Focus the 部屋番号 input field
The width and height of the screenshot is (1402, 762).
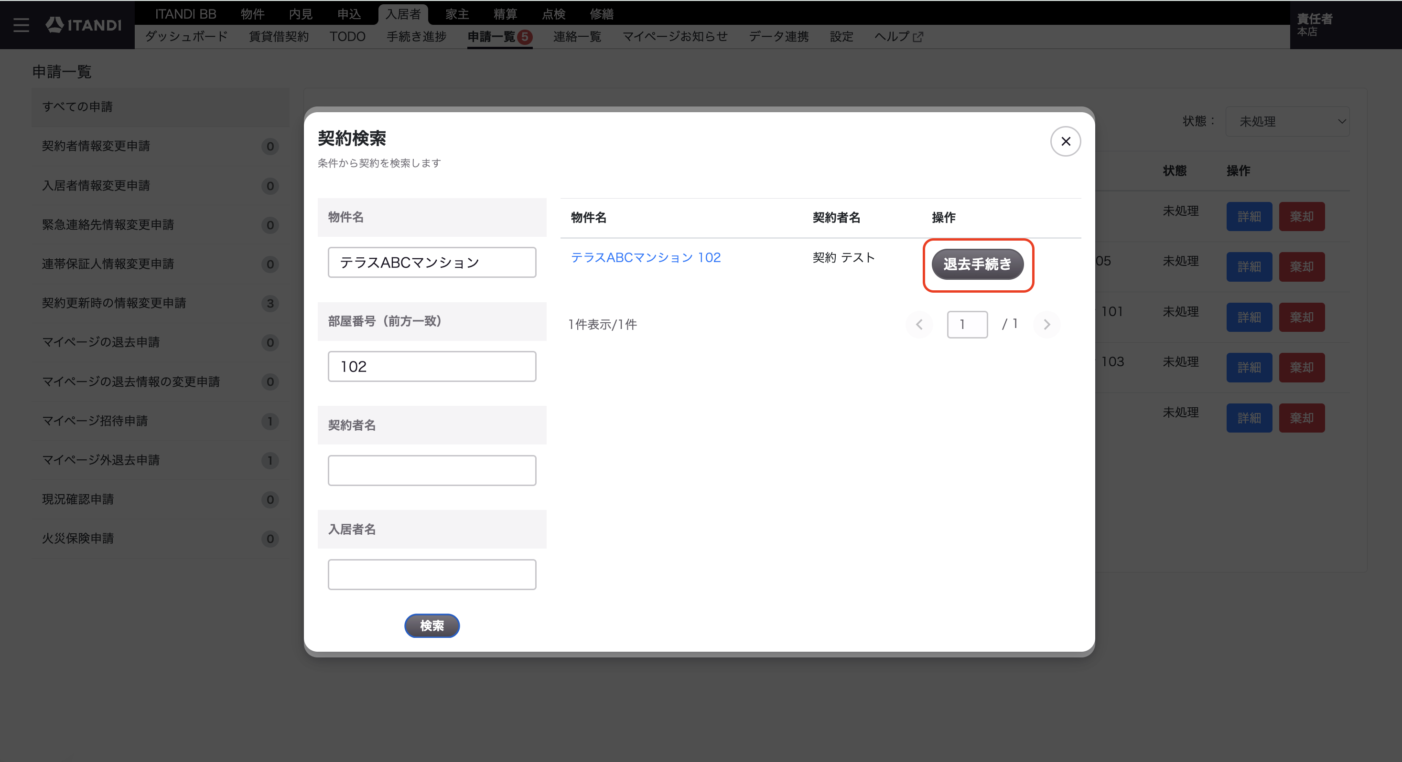(432, 367)
